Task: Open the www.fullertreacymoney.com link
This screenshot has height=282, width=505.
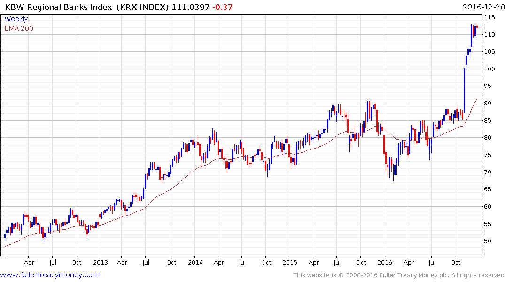Action: point(50,275)
